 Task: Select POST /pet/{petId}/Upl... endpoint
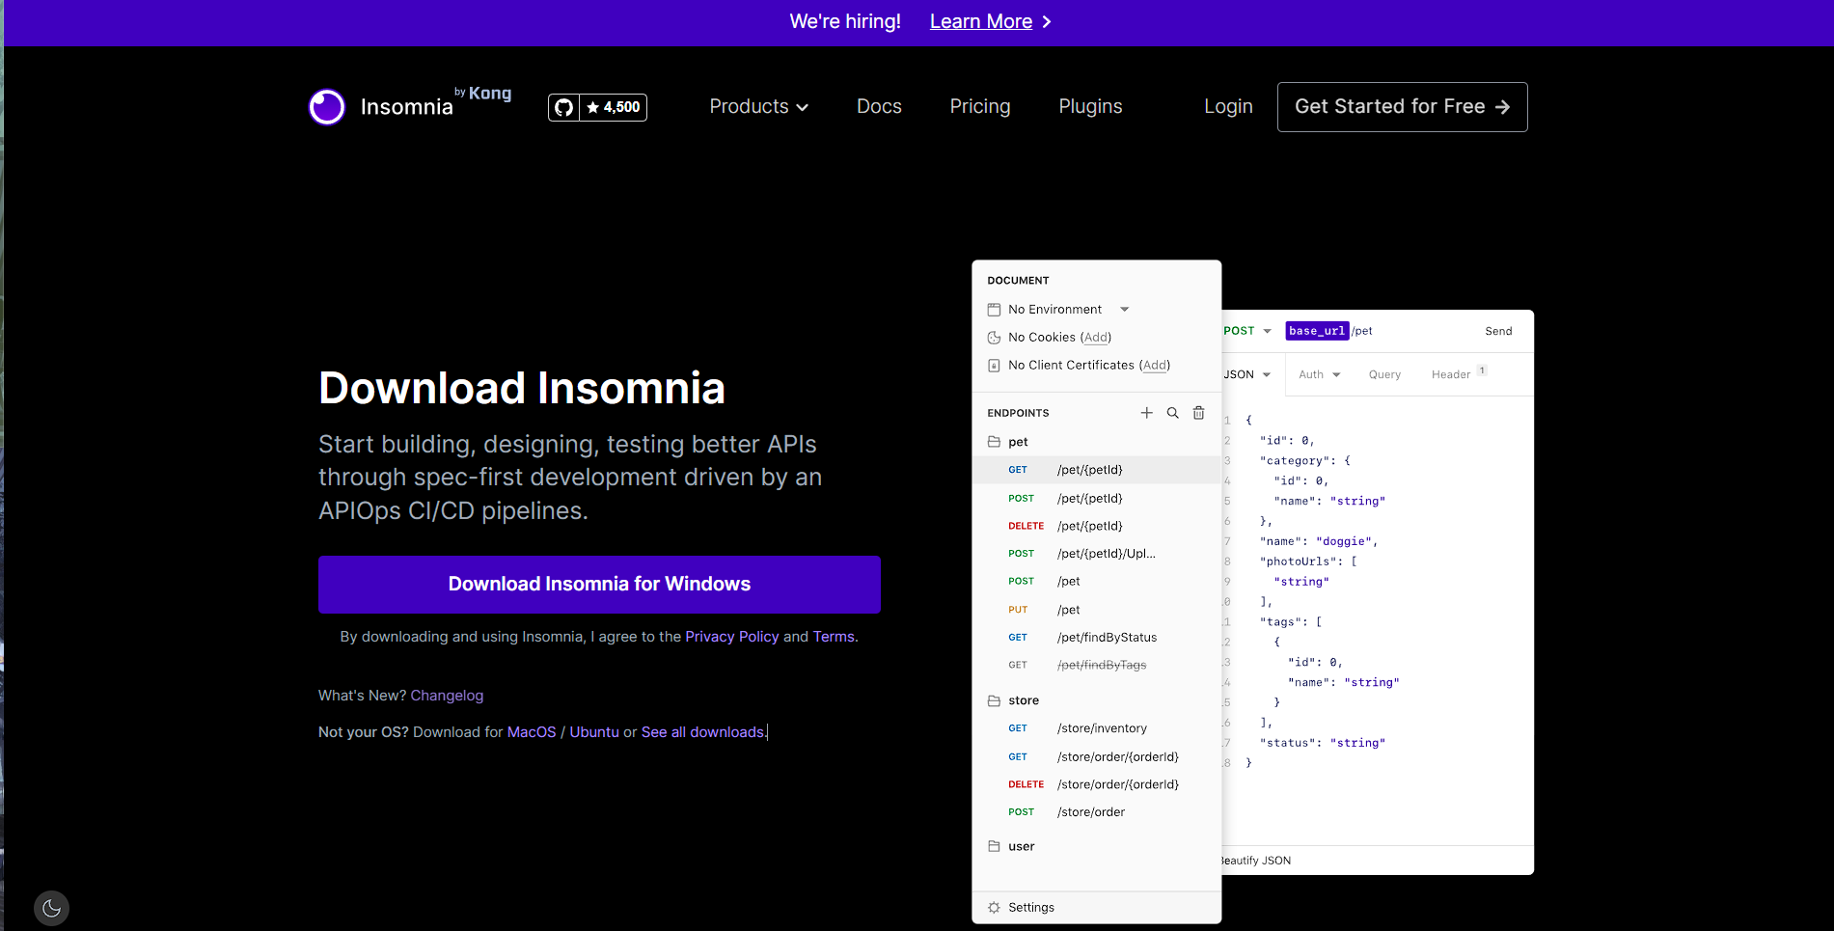point(1097,554)
